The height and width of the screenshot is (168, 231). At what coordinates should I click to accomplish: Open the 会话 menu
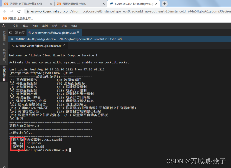pyautogui.click(x=54, y=26)
